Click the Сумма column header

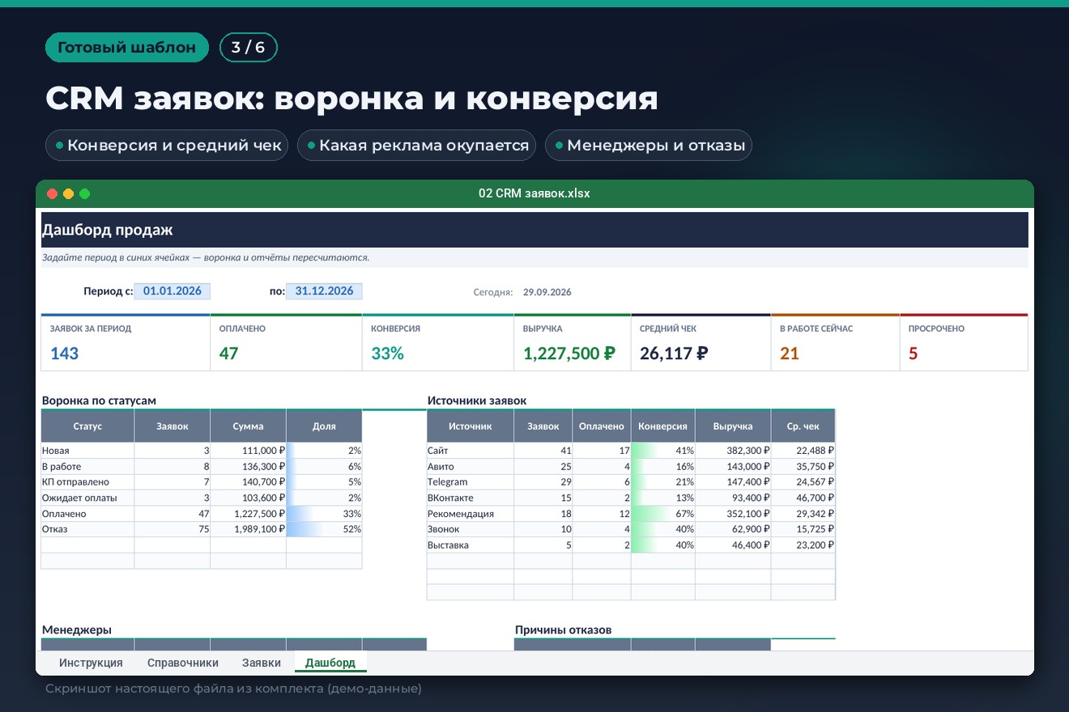(248, 426)
